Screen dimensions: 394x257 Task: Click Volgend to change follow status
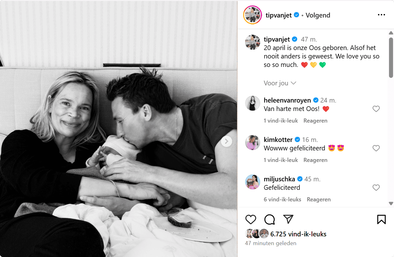318,15
